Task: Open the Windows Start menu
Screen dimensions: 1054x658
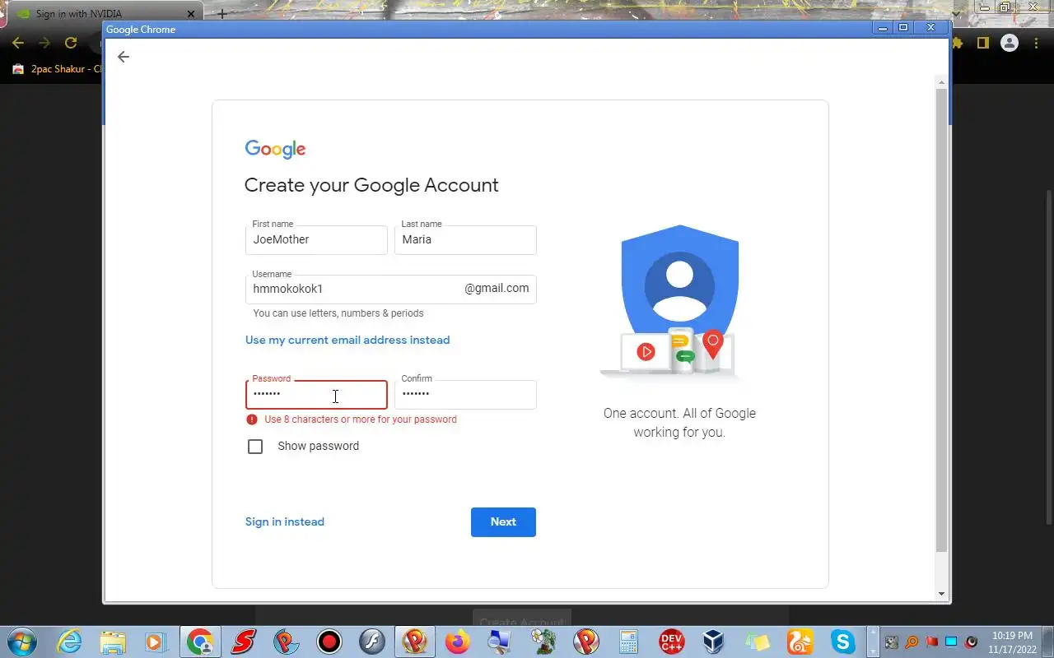Action: point(21,642)
